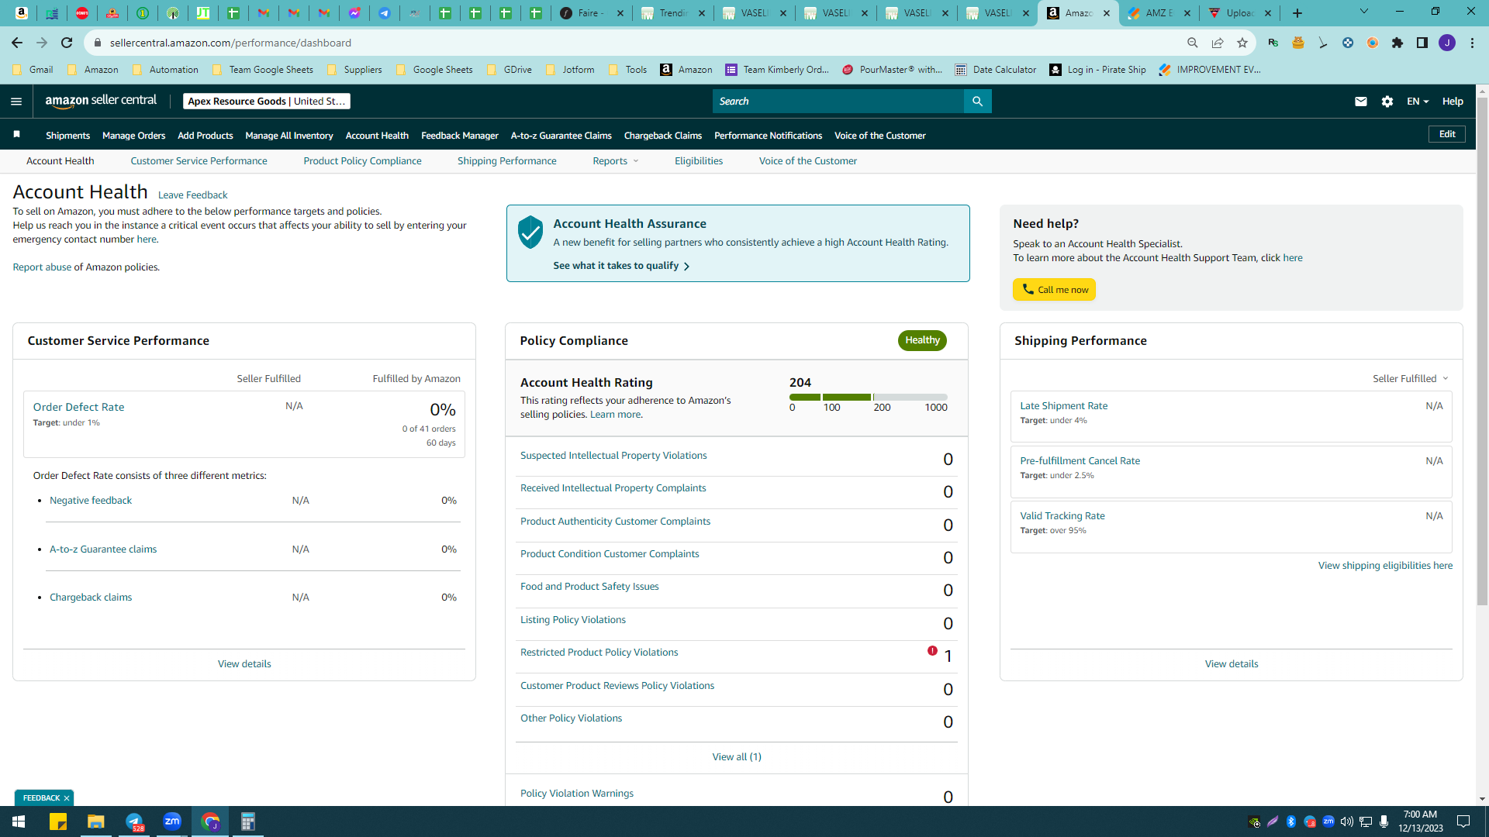Open the Order Defect Rate link
This screenshot has height=837, width=1489.
78,407
